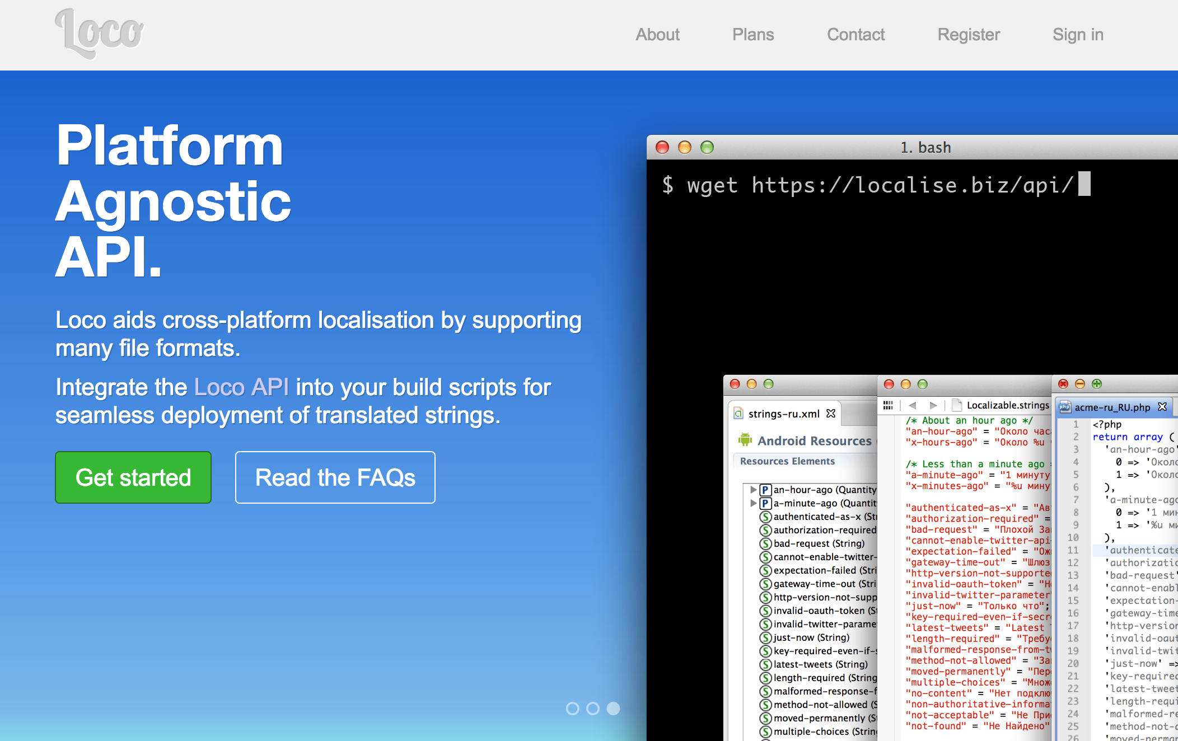Select the bad-request (String) resource
Image resolution: width=1178 pixels, height=741 pixels.
pyautogui.click(x=819, y=543)
